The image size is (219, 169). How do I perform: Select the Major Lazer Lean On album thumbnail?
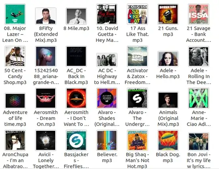coord(15,14)
